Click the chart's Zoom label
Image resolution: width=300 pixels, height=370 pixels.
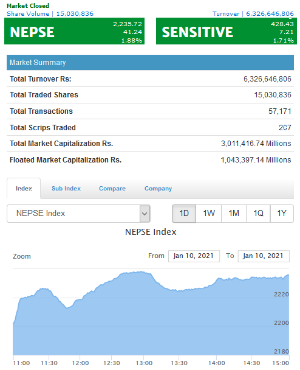point(22,256)
